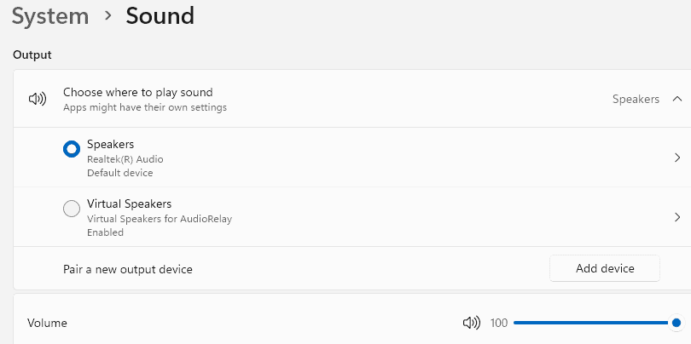Go back to System in the breadcrumb
The image size is (691, 344).
(49, 15)
